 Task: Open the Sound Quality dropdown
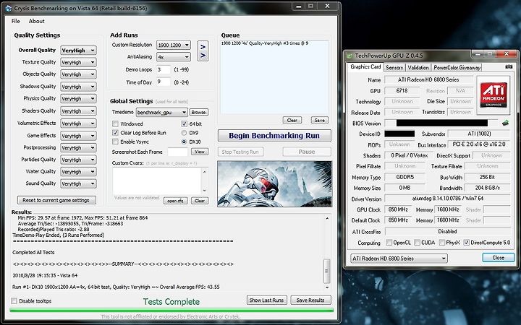click(78, 183)
